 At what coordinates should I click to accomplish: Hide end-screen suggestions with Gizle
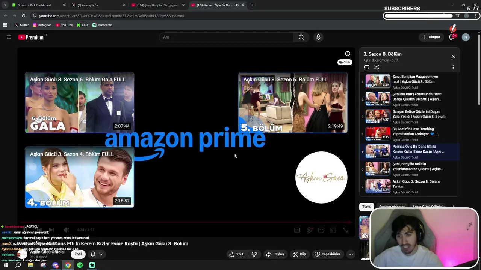[345, 62]
